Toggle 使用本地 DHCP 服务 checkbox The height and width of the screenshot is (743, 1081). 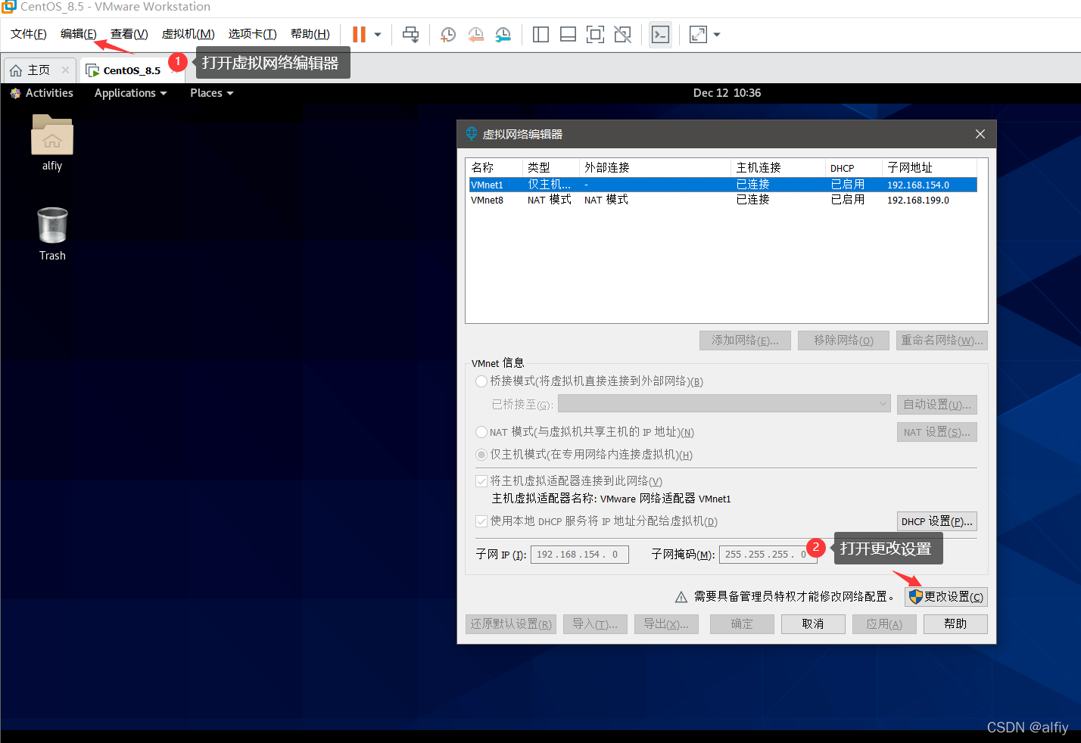(x=481, y=521)
